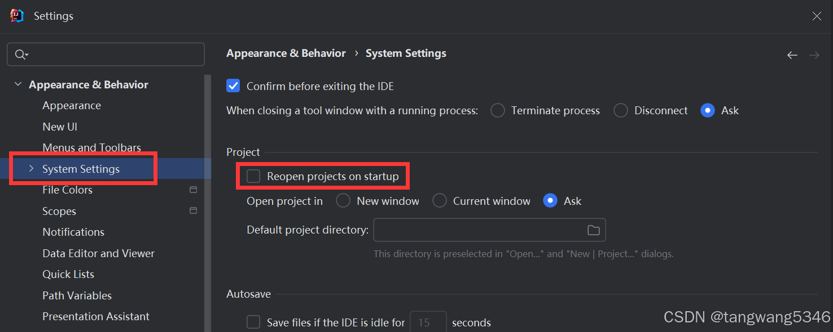Screen dimensions: 833x332
Task: Collapse the Appearance & Behavior tree node
Action: (x=18, y=84)
